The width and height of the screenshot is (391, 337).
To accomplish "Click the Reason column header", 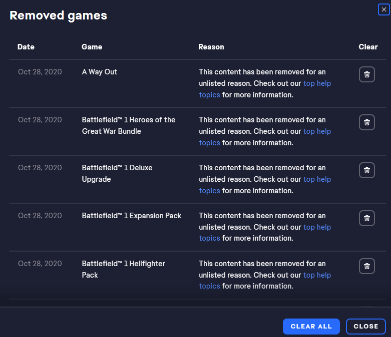I will click(x=211, y=47).
